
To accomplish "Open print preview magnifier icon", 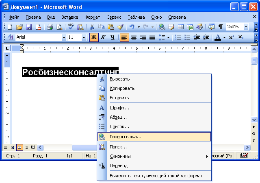I will pos(59,27).
